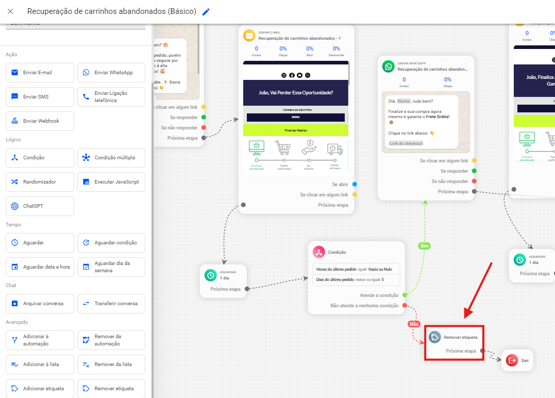
Task: Close the automation editor with X
Action: [x=10, y=11]
